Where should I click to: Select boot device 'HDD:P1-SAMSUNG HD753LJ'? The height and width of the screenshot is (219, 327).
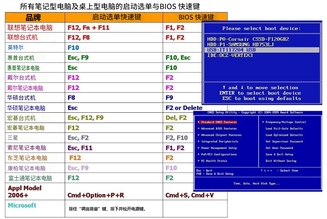240,44
